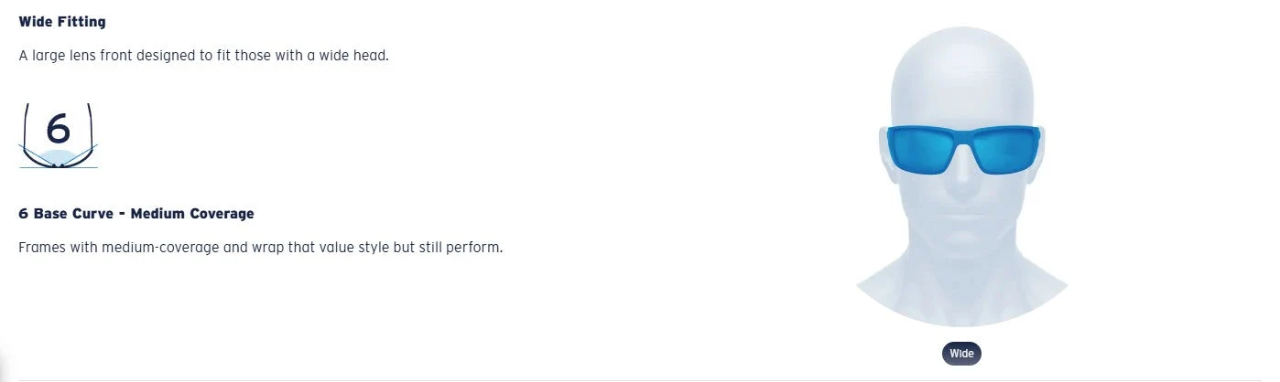Click the right blue mirrored lens
Screen dimensions: 1280x382
tap(1004, 151)
